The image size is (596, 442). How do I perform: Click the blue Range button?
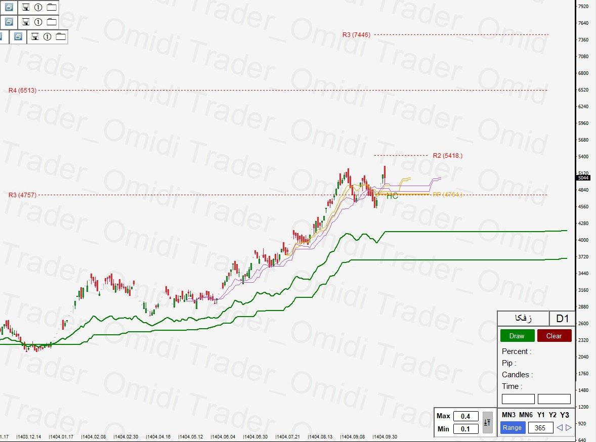tap(512, 428)
